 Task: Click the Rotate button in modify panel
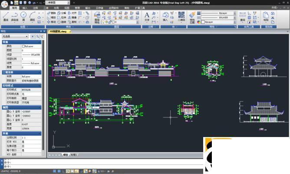62,22
